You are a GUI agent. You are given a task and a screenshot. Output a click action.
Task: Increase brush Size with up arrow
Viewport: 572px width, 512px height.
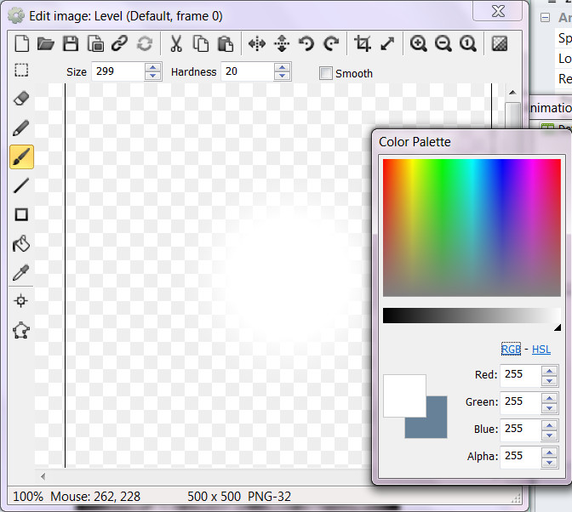click(152, 68)
